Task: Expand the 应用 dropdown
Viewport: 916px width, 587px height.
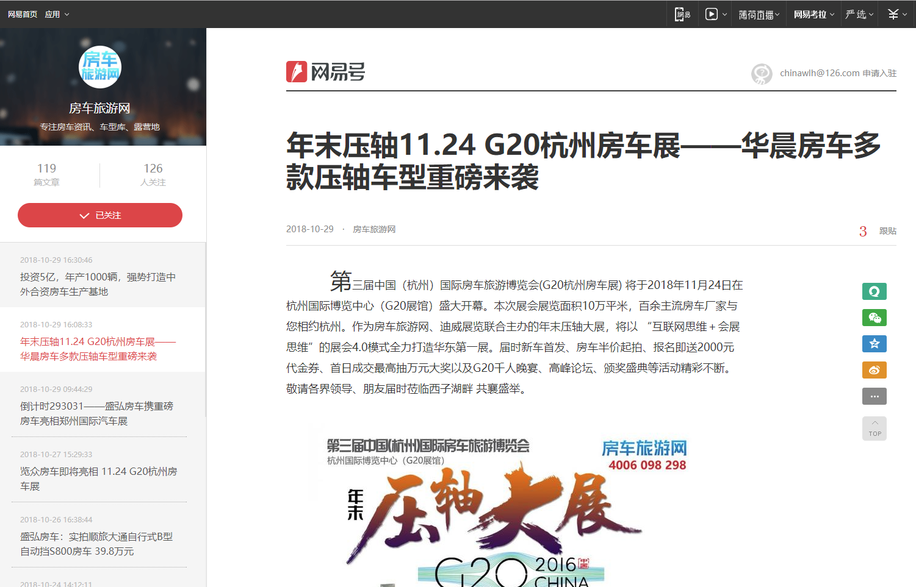Action: click(x=57, y=14)
